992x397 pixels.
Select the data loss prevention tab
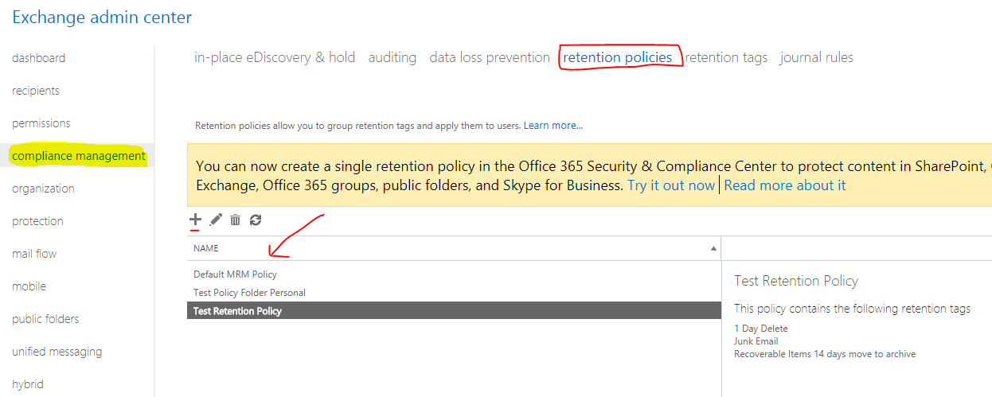pyautogui.click(x=490, y=57)
